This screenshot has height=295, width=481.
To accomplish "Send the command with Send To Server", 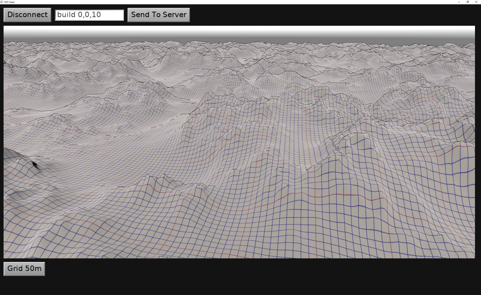I will coord(159,15).
